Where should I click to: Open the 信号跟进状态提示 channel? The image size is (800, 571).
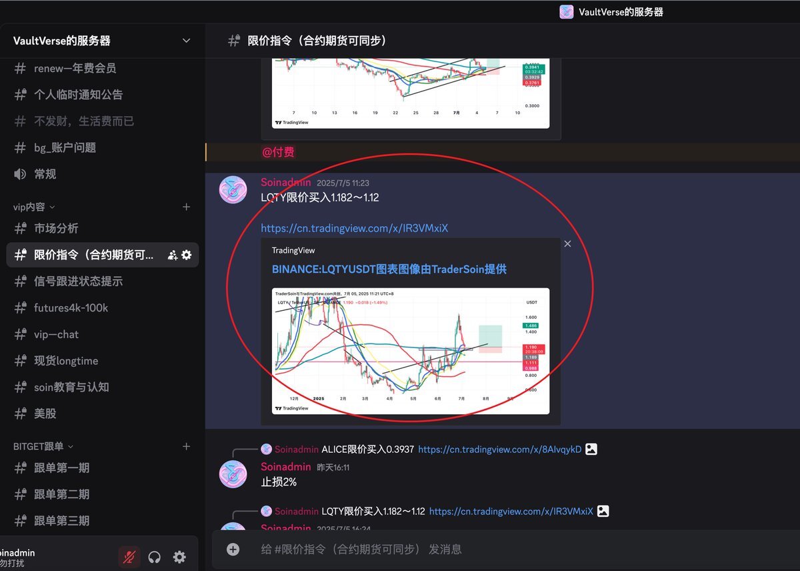pos(102,281)
